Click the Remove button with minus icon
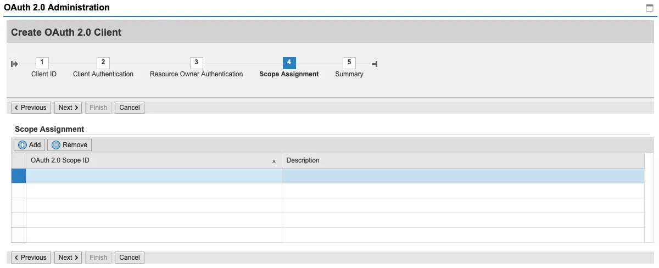The height and width of the screenshot is (268, 659). tap(69, 145)
